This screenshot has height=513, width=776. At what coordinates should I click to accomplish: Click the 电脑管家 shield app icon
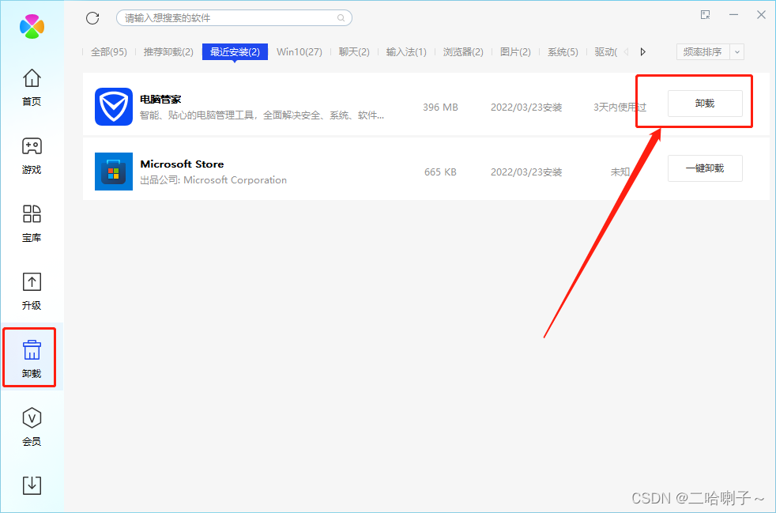click(114, 107)
